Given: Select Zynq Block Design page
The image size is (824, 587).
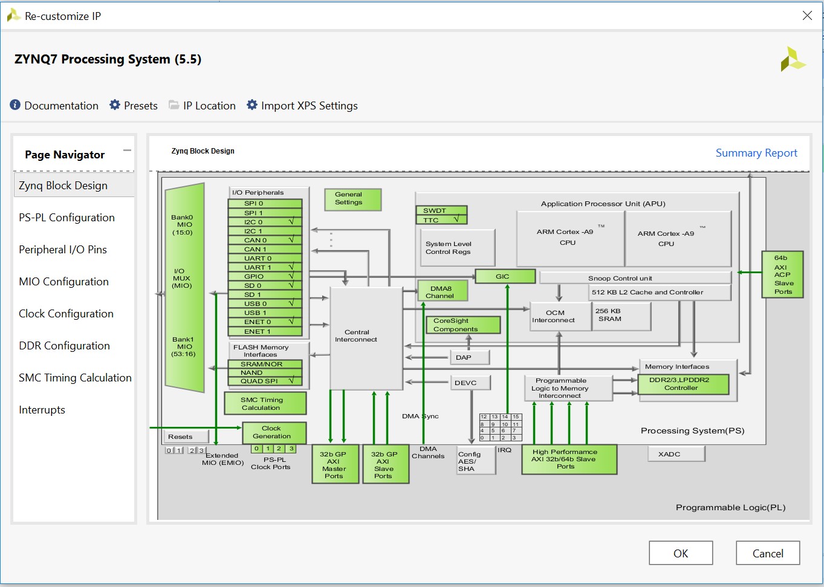Looking at the screenshot, I should [x=74, y=186].
